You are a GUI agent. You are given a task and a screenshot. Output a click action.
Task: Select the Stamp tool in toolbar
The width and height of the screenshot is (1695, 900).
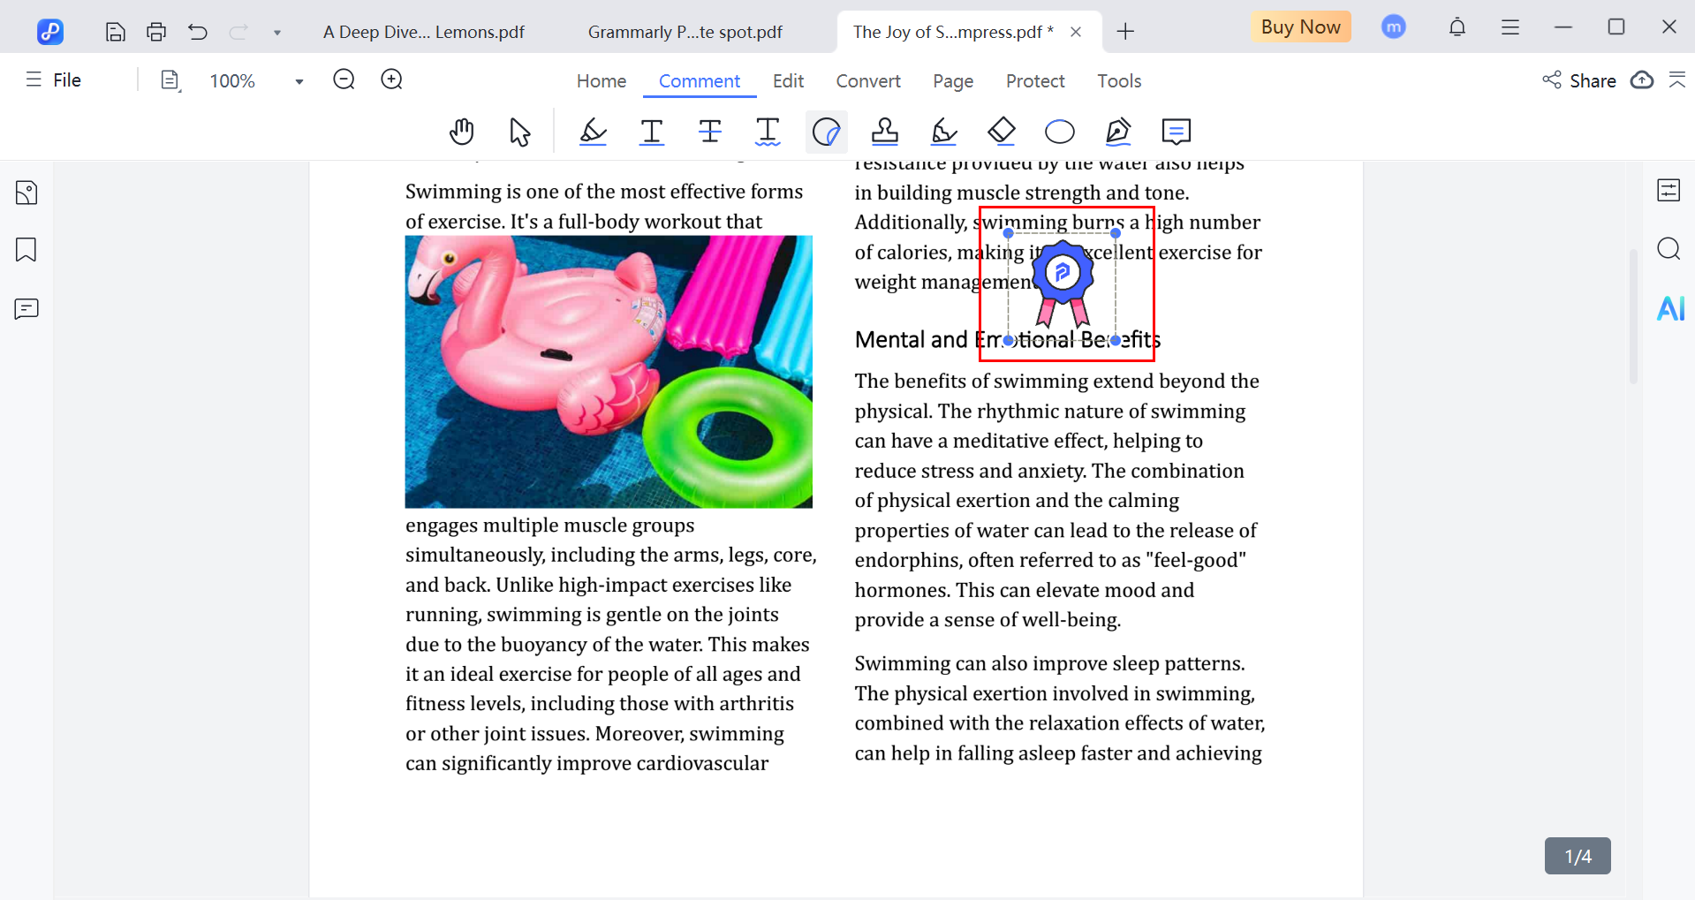(884, 132)
